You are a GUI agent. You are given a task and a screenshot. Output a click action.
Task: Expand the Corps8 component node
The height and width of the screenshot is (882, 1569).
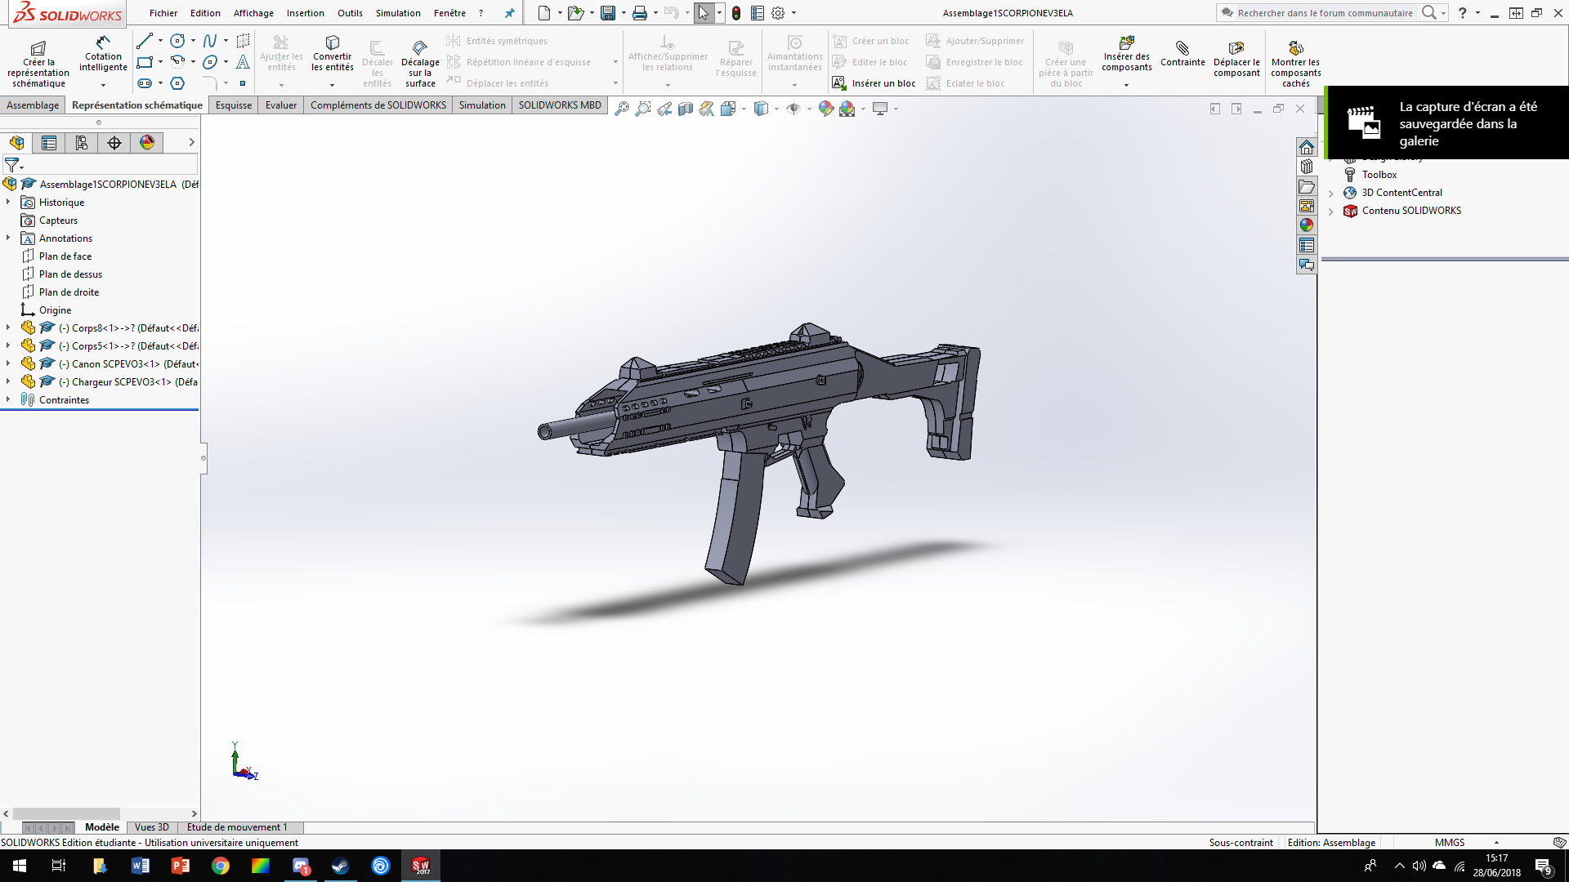coord(8,327)
